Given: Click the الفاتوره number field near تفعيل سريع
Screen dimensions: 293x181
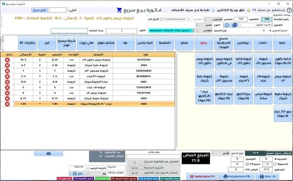Looking at the screenshot, I should point(58,10).
